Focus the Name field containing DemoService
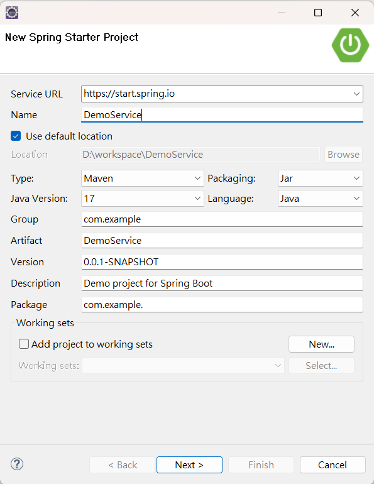This screenshot has width=374, height=484. pos(222,114)
